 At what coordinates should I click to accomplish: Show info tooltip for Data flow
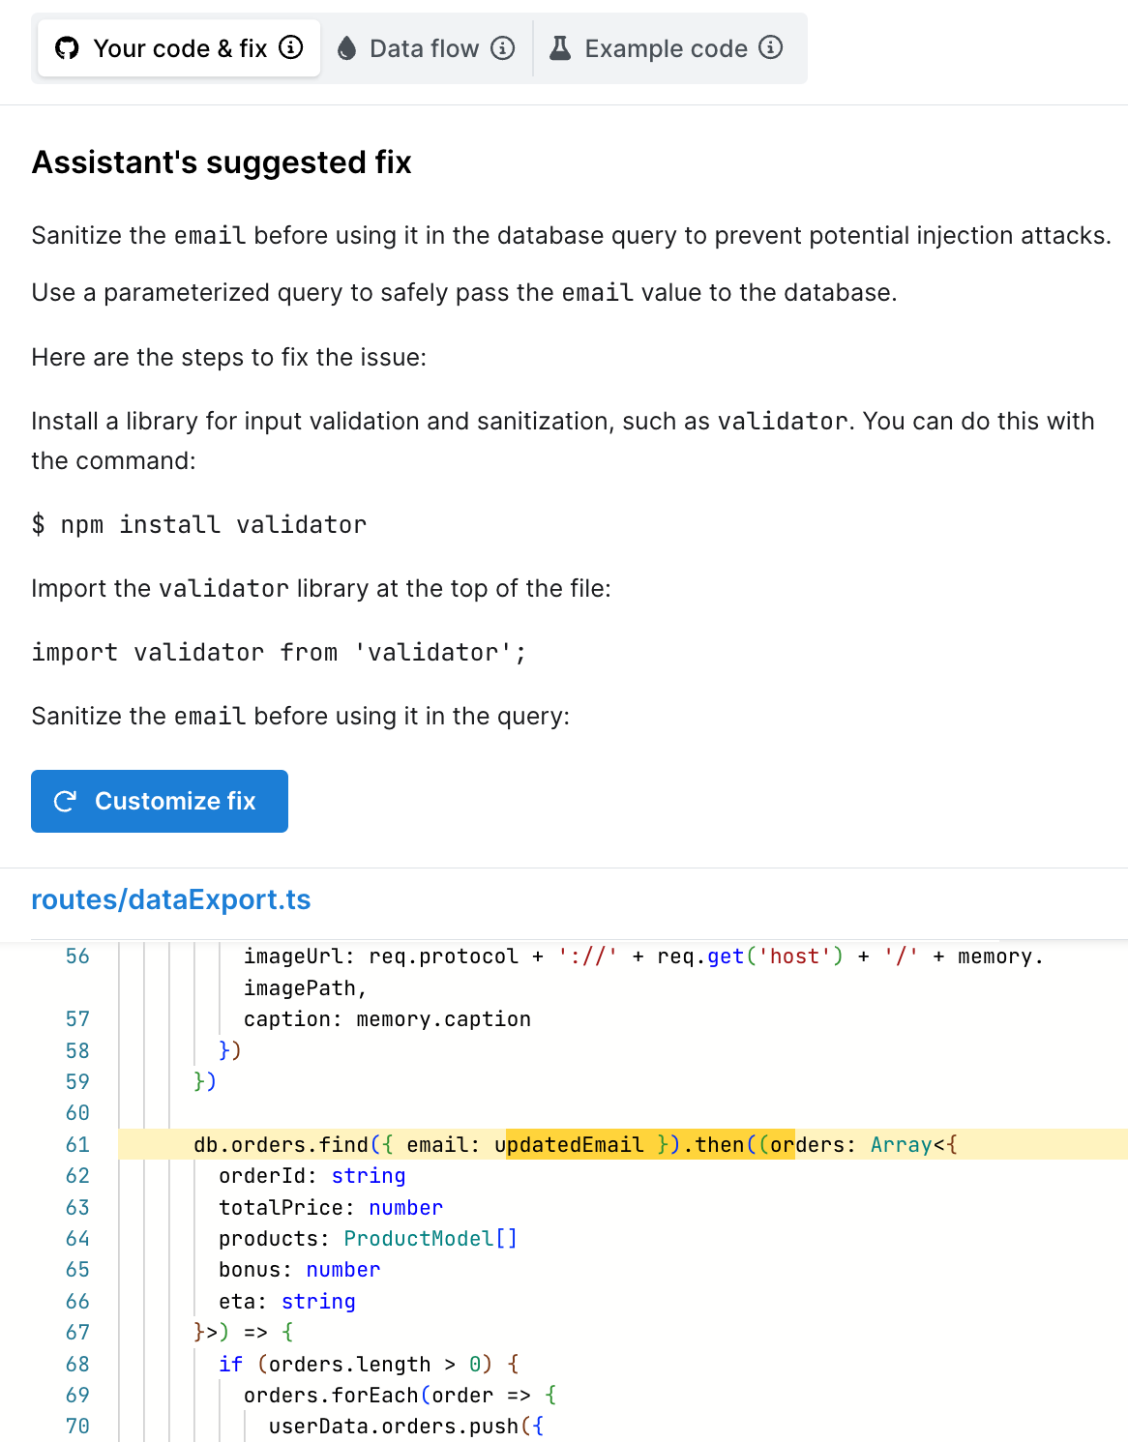(x=503, y=48)
